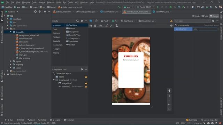The image size is (223, 125).
Task: Open the Analyze menu
Action: click(x=42, y=2)
